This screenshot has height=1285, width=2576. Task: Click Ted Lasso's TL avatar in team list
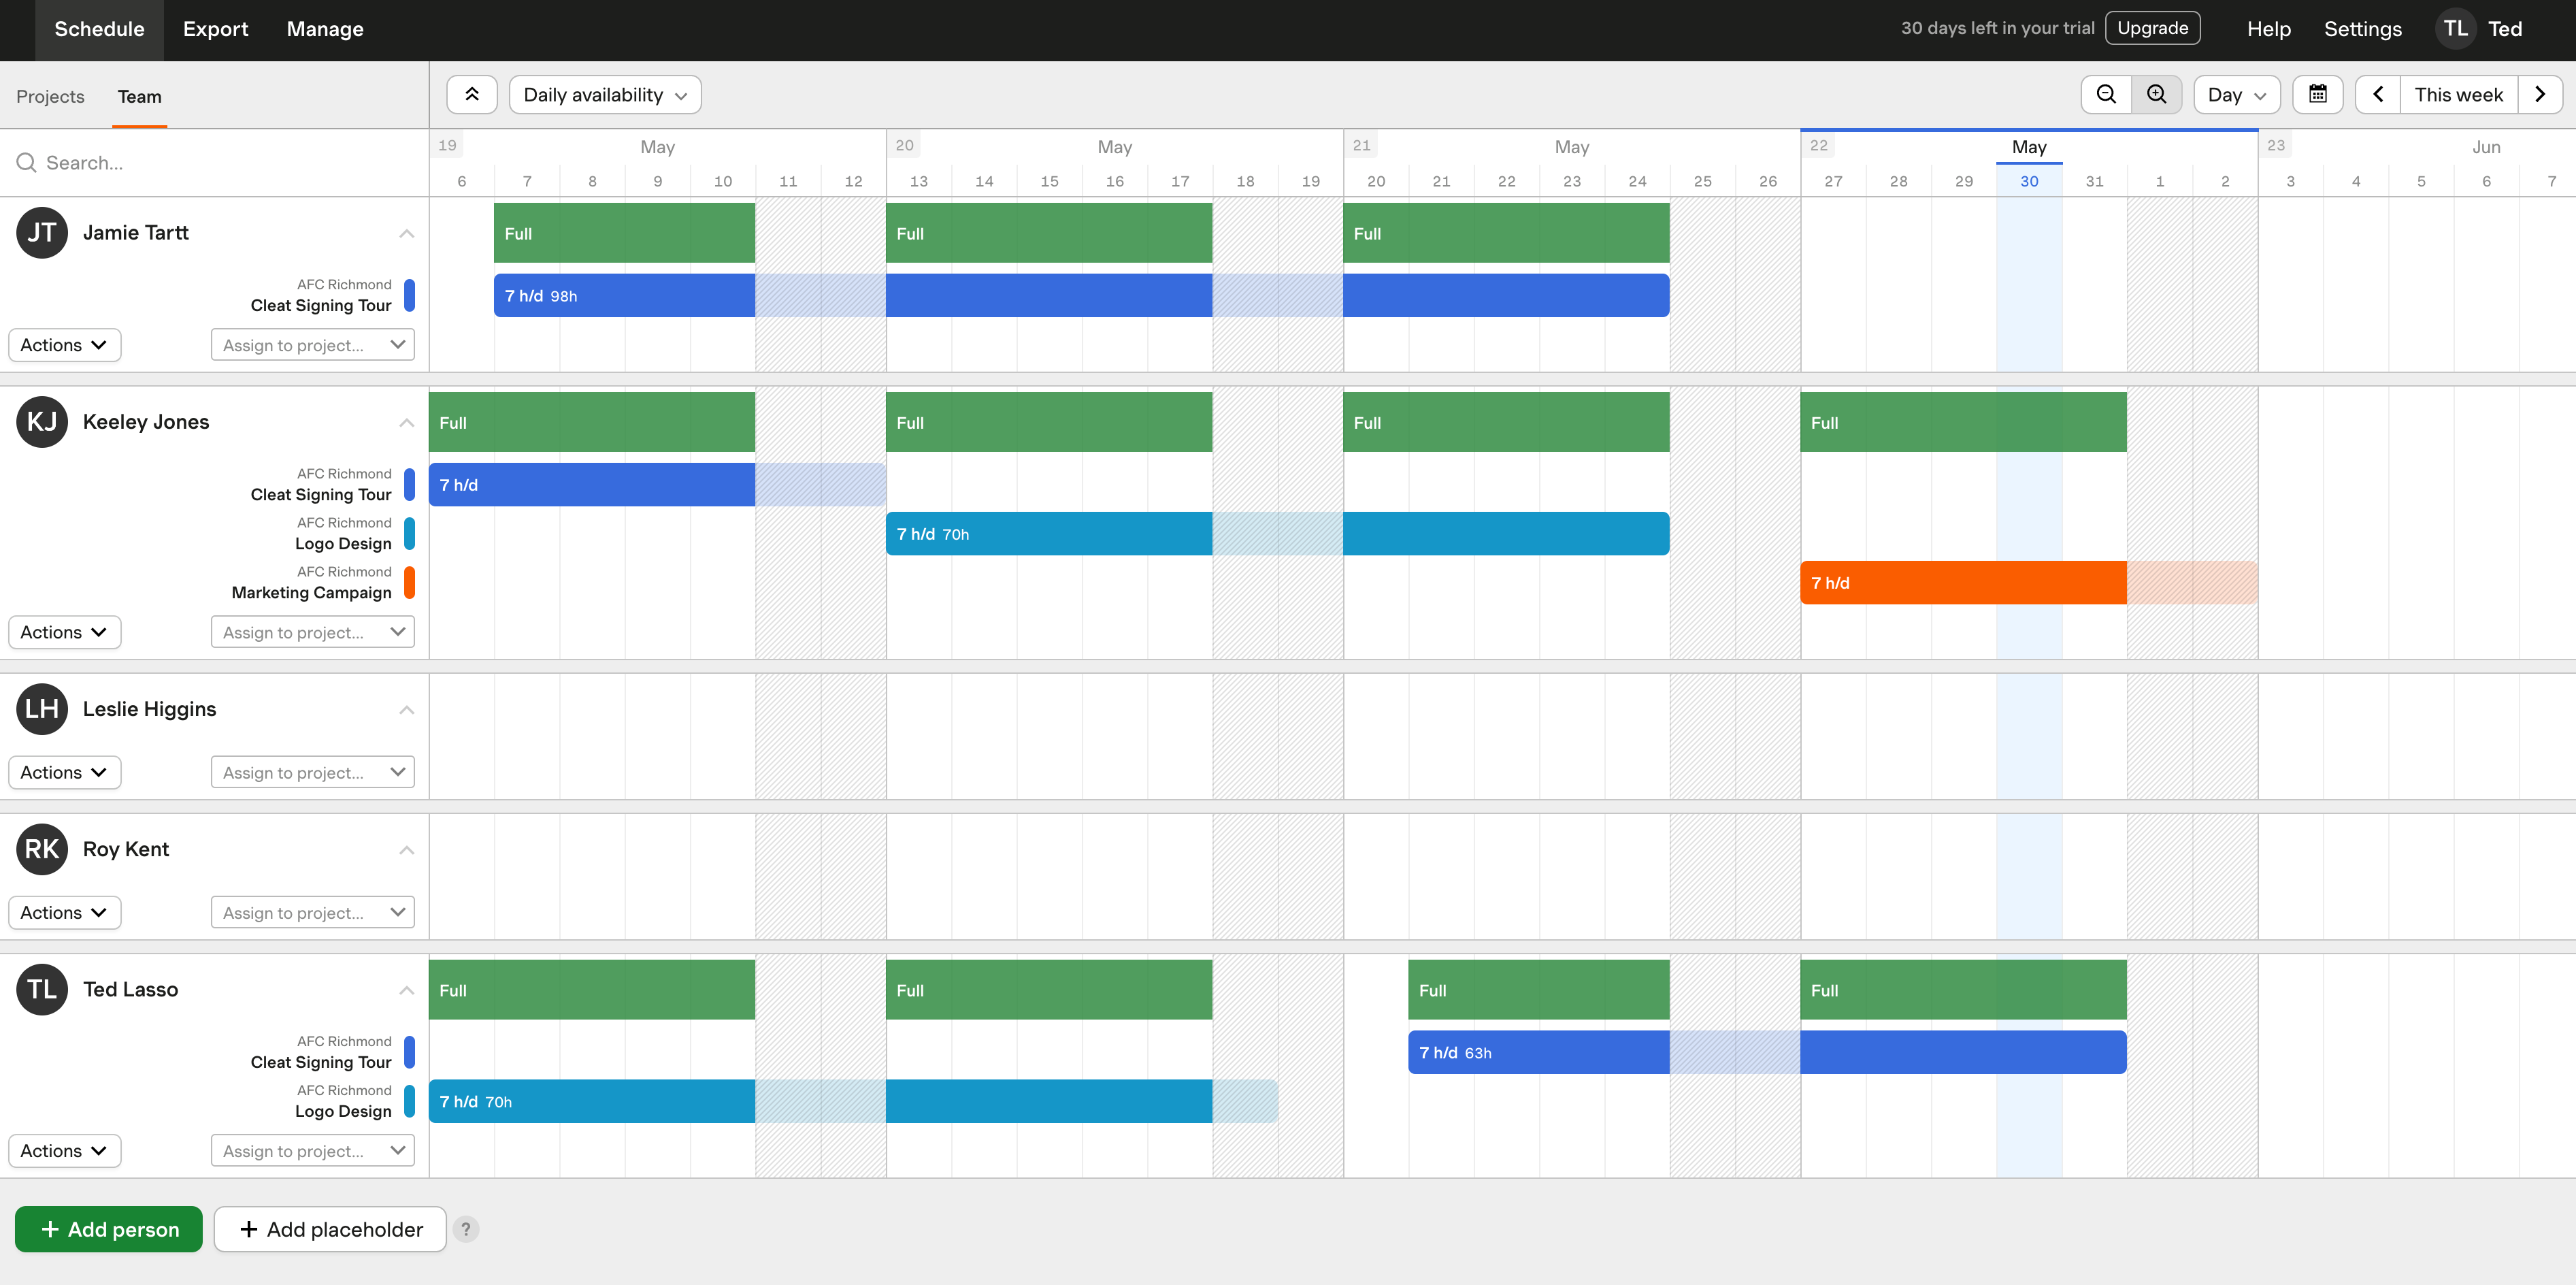42,989
